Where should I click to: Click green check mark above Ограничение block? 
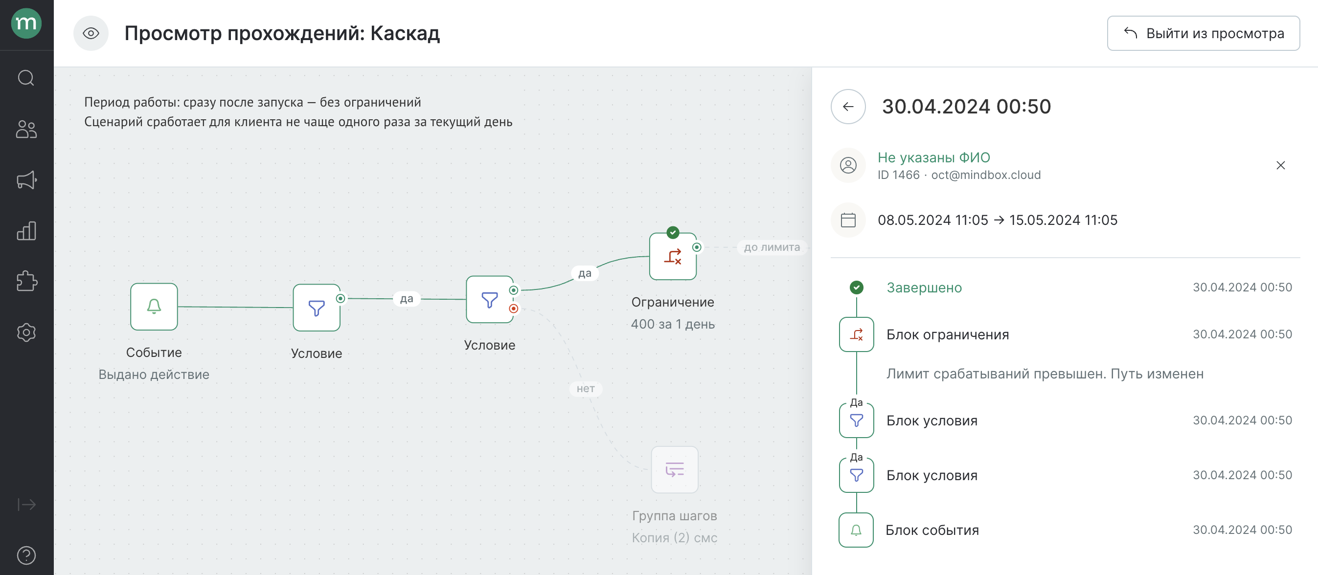673,232
